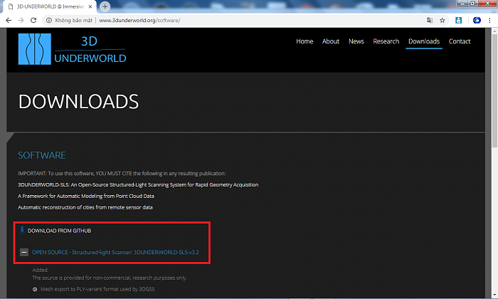Click the blue download arrow icon
Viewport: 498px width, 299px height.
coord(22,230)
